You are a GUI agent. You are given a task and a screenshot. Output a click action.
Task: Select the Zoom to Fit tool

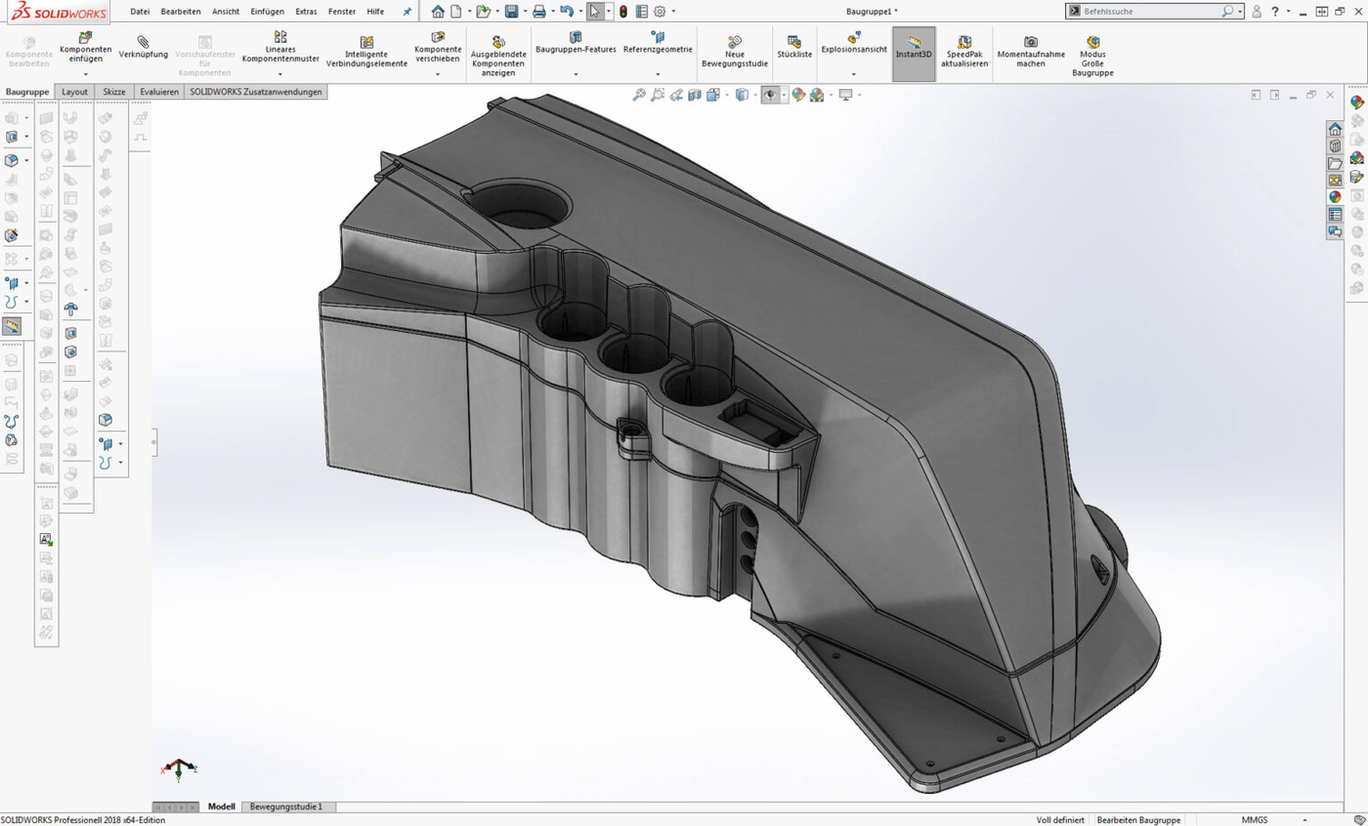click(637, 95)
